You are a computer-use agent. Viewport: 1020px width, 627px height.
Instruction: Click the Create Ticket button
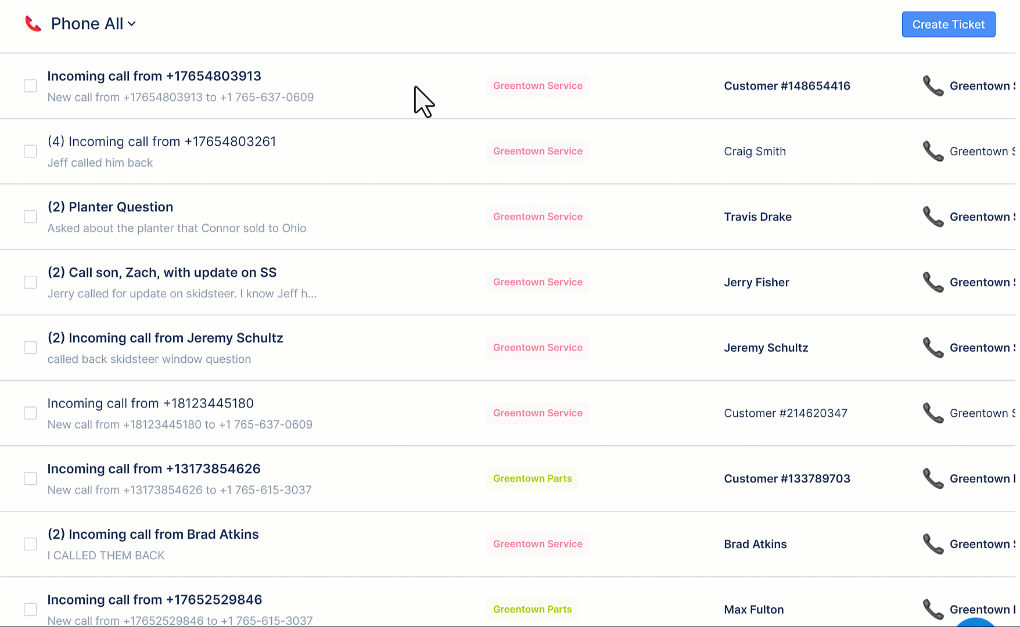(x=948, y=24)
